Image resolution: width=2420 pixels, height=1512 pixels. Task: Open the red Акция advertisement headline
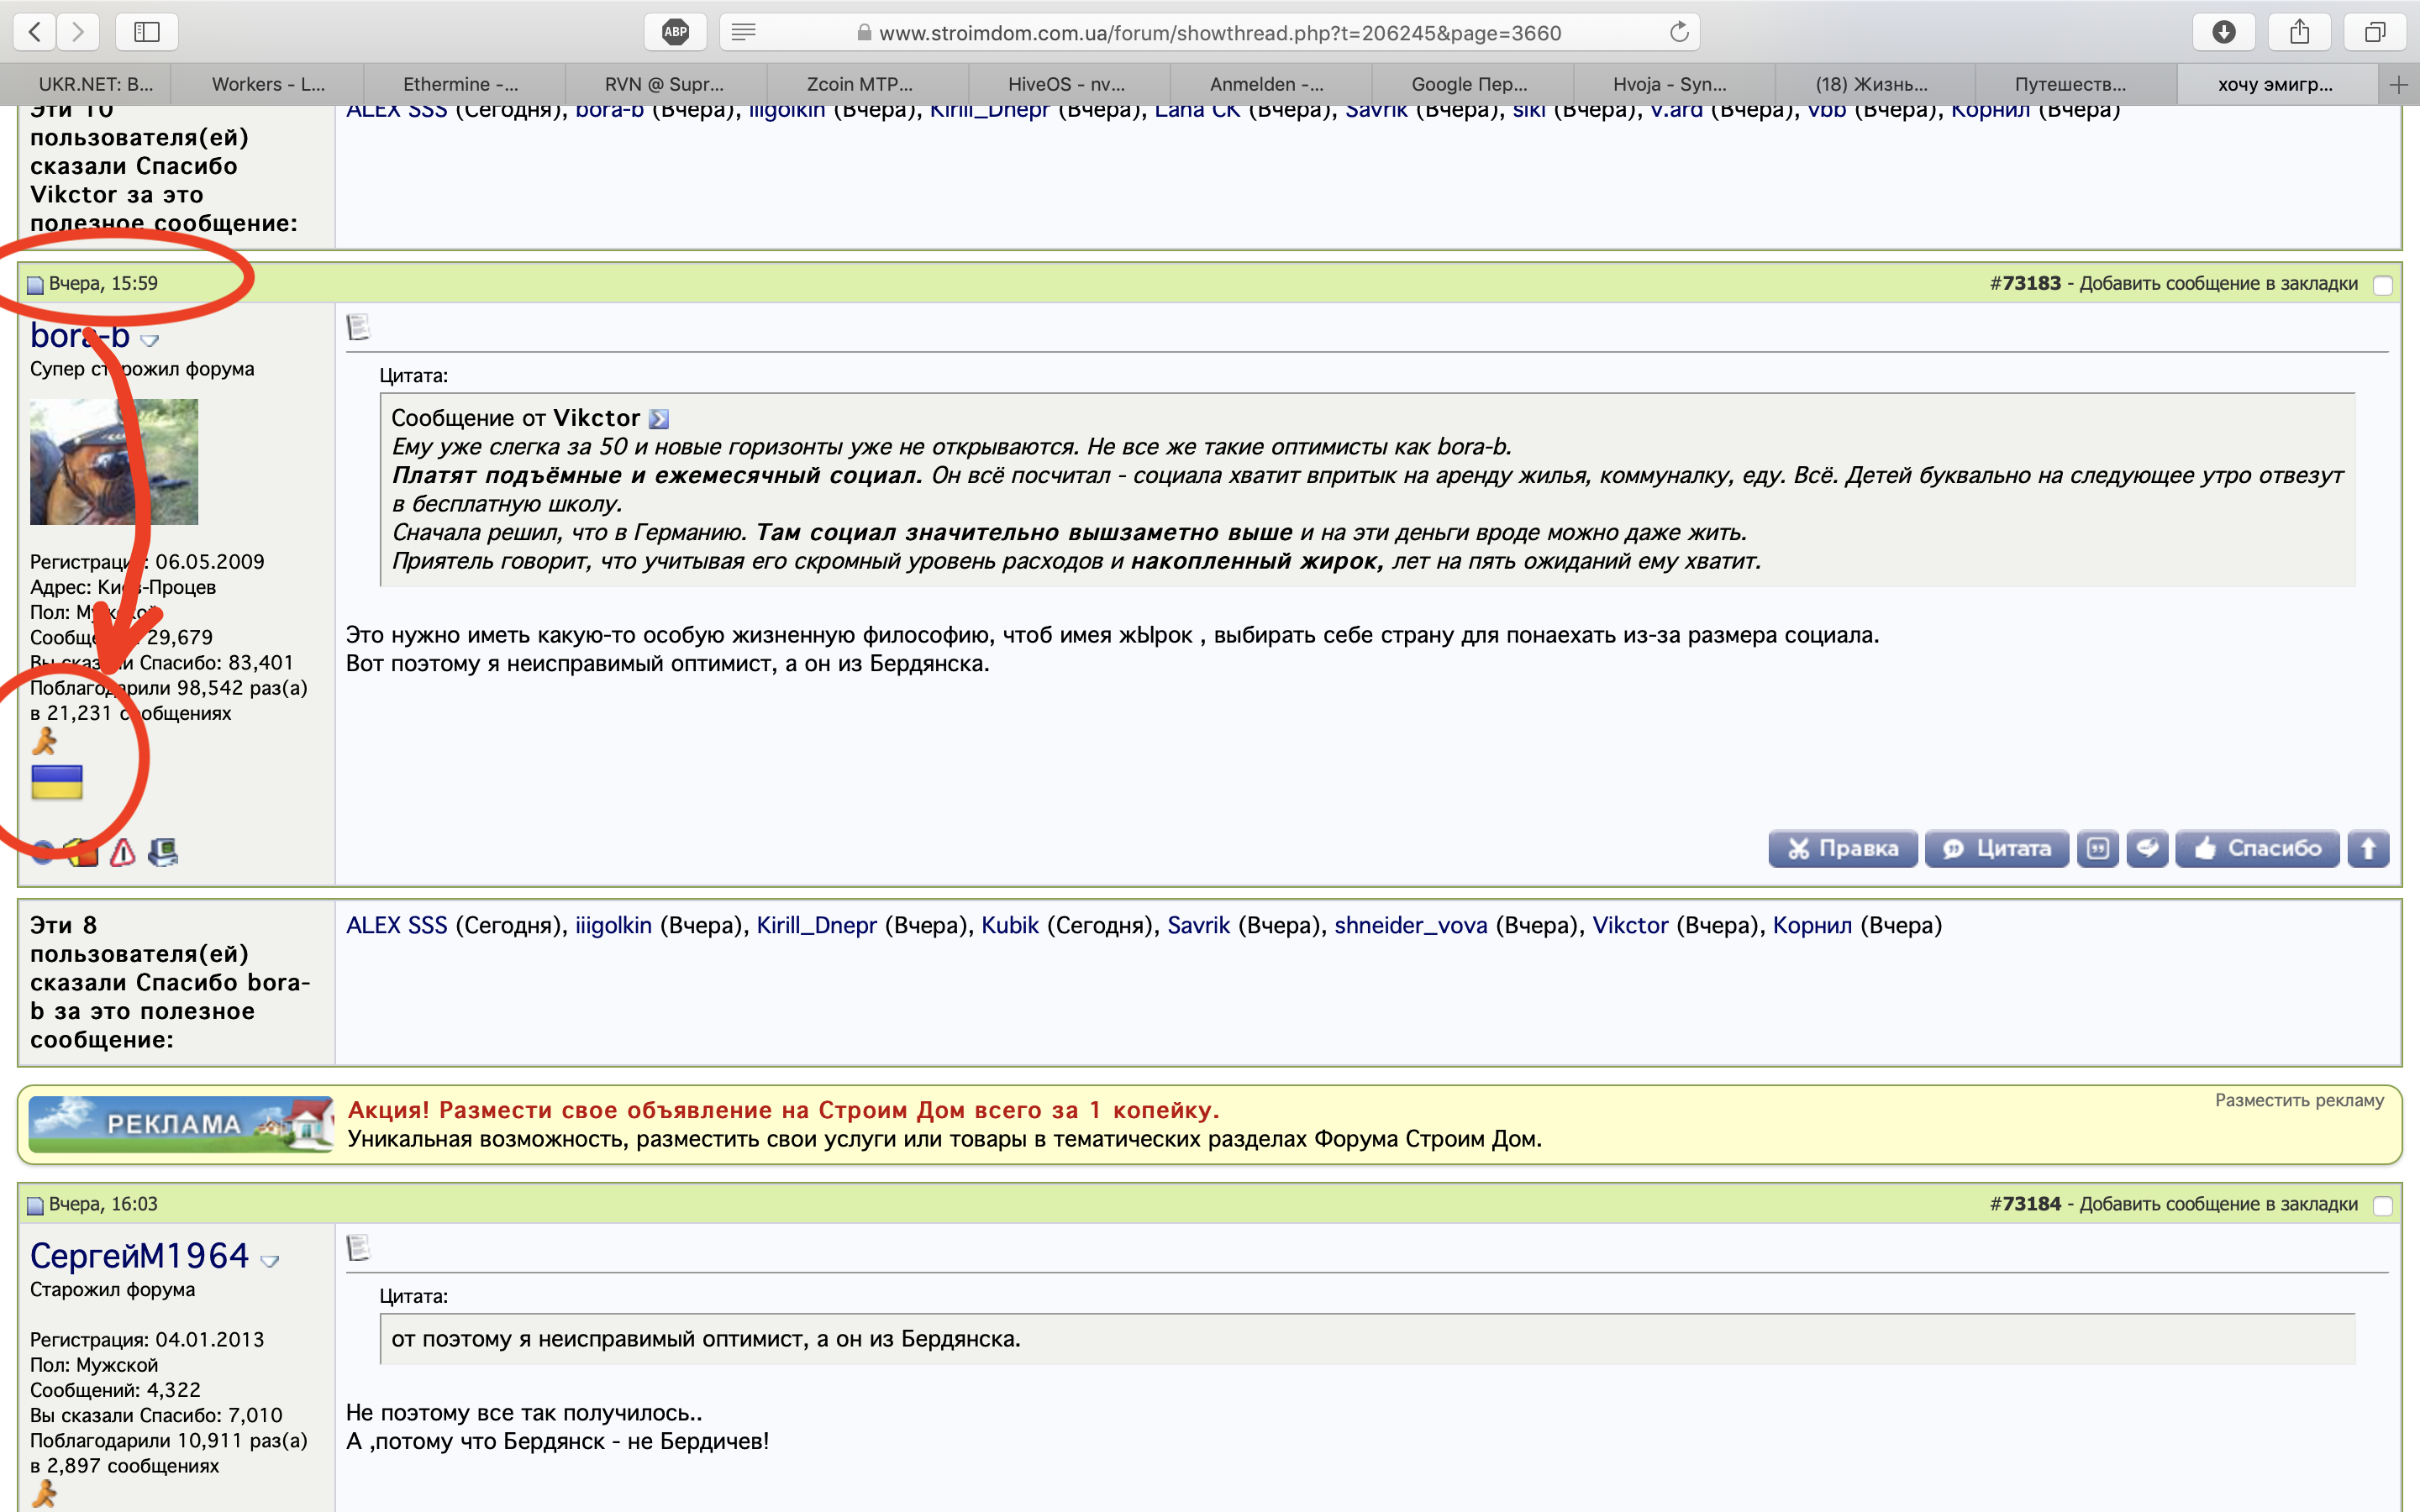pyautogui.click(x=783, y=1110)
